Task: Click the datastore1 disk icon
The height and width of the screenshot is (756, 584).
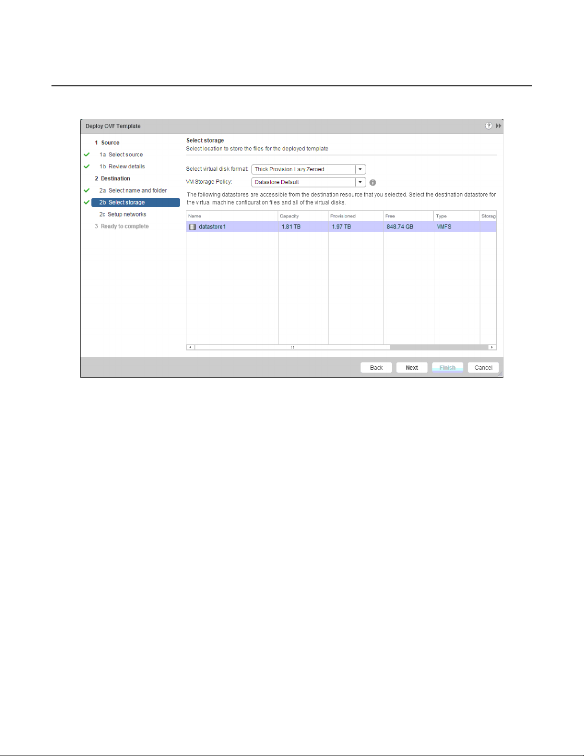Action: (x=193, y=227)
